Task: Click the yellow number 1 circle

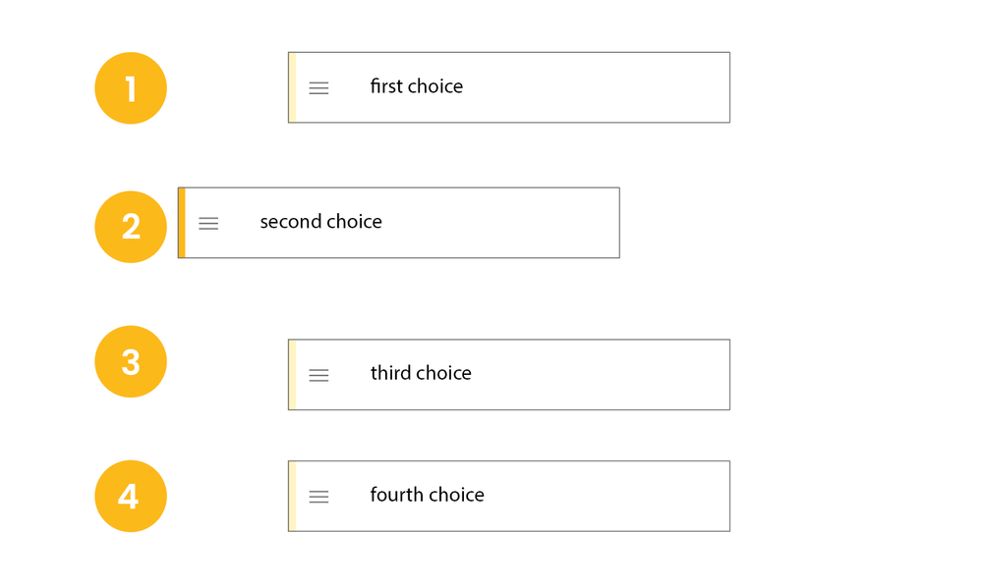Action: (x=131, y=88)
